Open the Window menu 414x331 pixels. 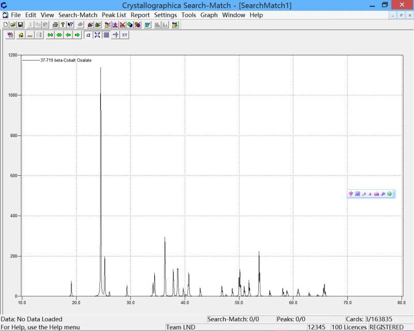coord(234,15)
